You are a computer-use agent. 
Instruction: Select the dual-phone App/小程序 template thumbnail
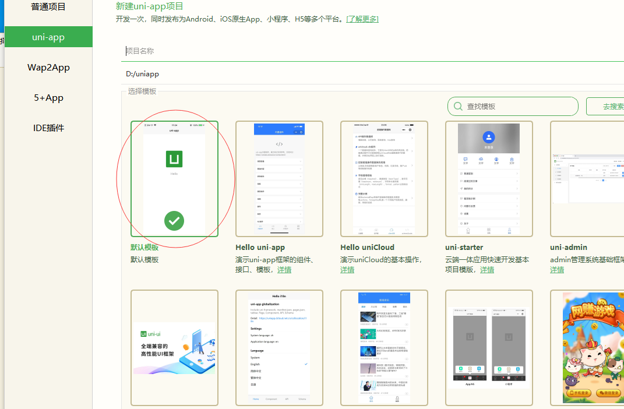(x=489, y=348)
